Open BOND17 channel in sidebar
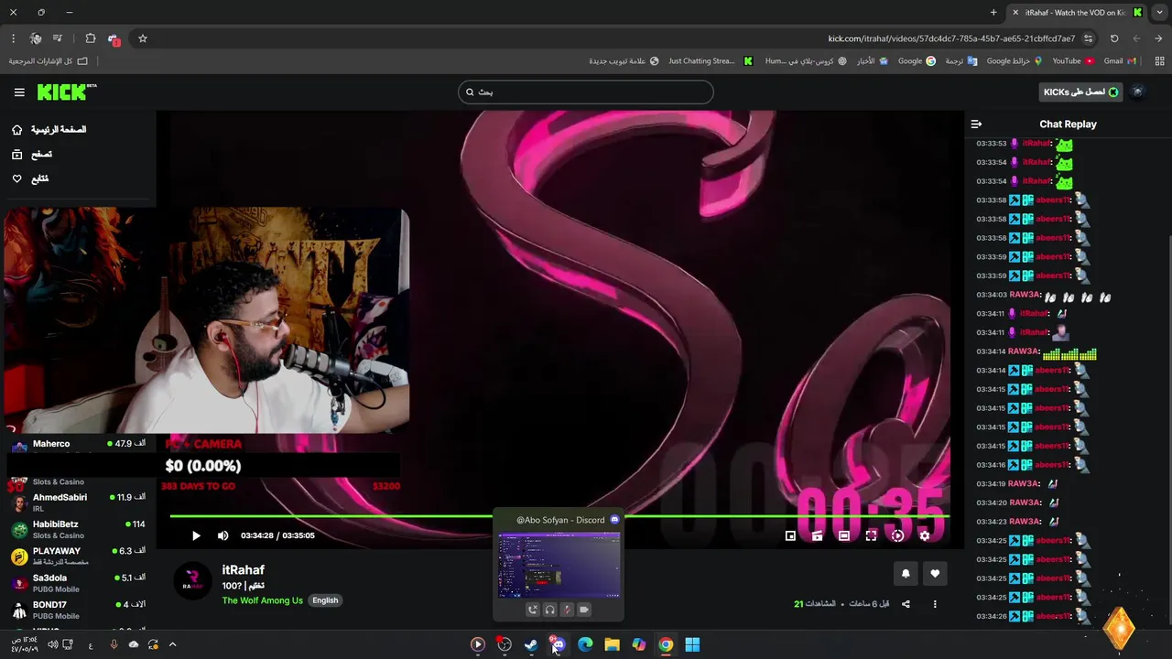This screenshot has height=659, width=1172. 79,610
